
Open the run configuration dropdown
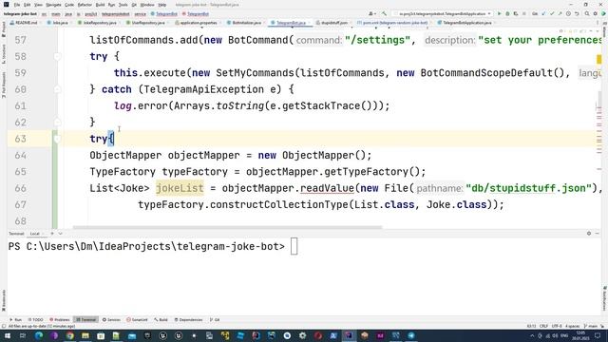pyautogui.click(x=443, y=13)
